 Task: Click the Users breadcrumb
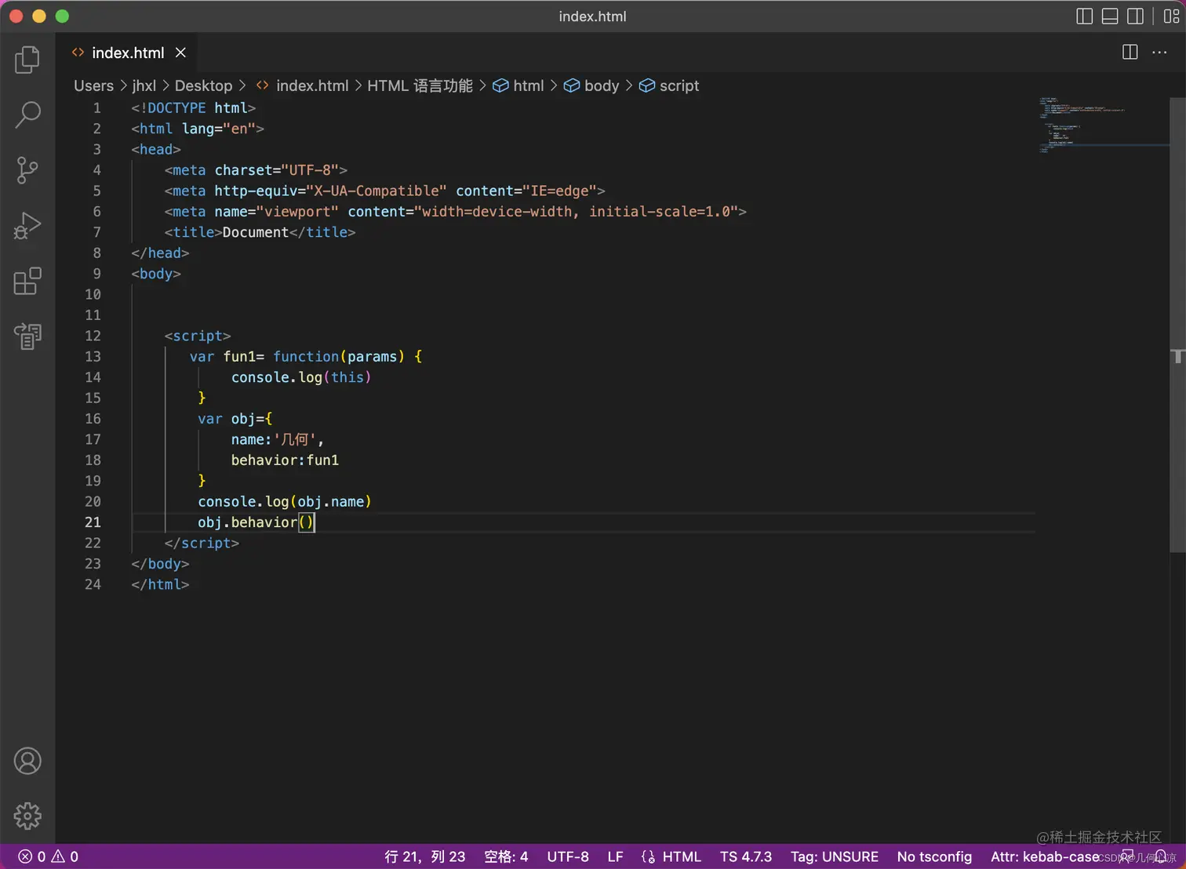[x=93, y=85]
